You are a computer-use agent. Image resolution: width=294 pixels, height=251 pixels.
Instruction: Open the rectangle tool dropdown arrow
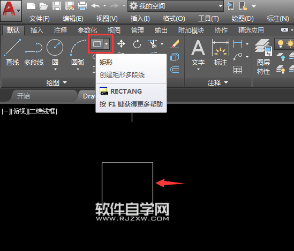coord(107,44)
